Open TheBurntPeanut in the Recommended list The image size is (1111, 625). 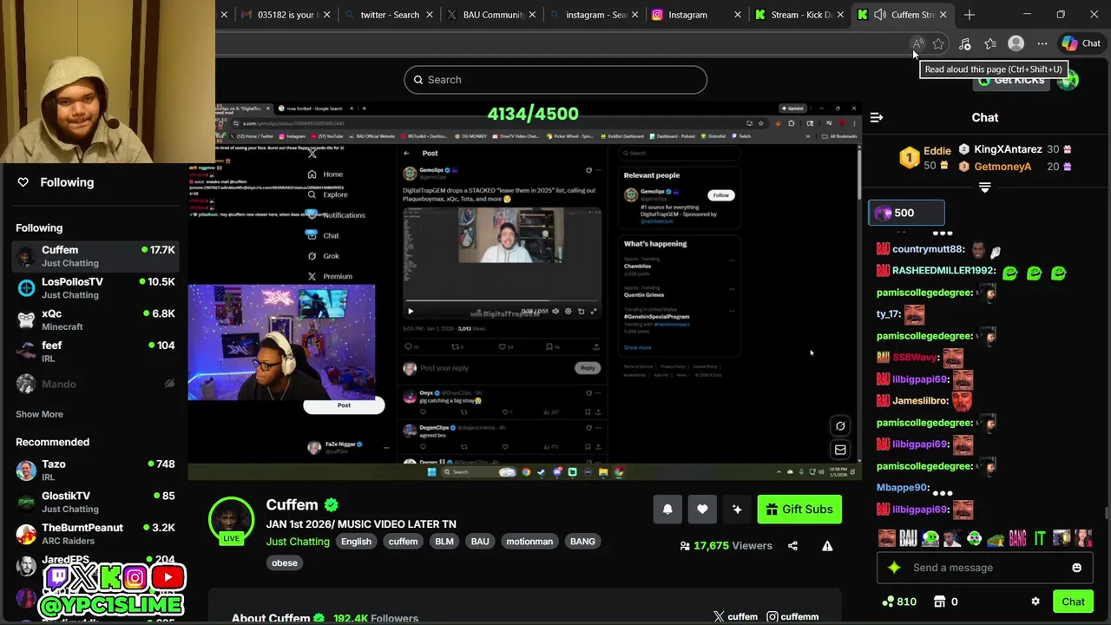[95, 534]
